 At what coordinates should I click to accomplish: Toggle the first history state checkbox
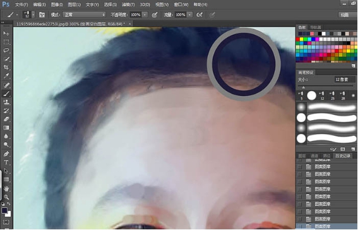[x=300, y=167]
